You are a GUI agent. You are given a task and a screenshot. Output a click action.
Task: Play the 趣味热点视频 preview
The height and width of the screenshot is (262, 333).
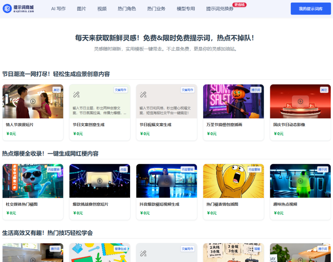300,181
